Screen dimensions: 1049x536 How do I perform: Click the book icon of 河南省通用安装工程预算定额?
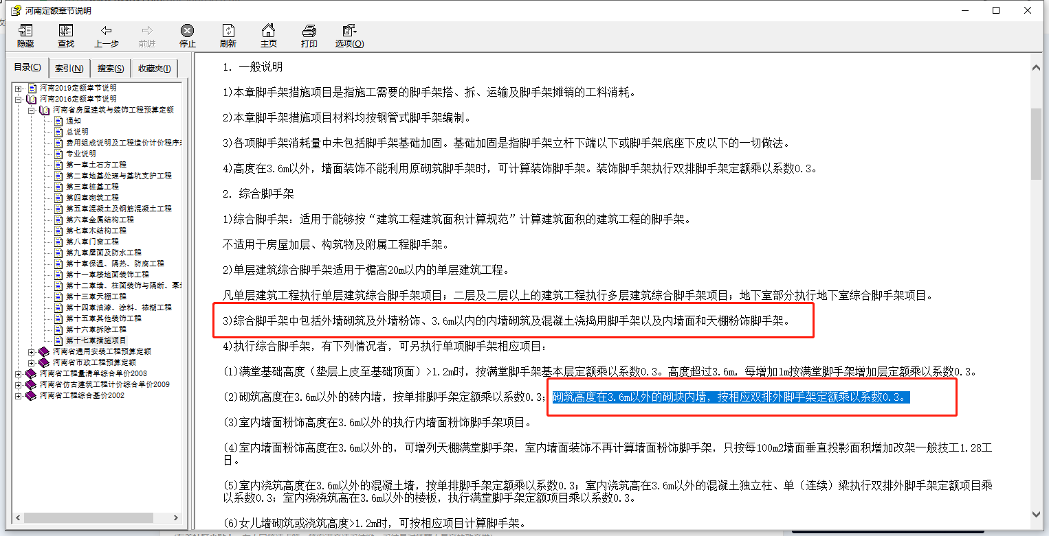point(45,351)
